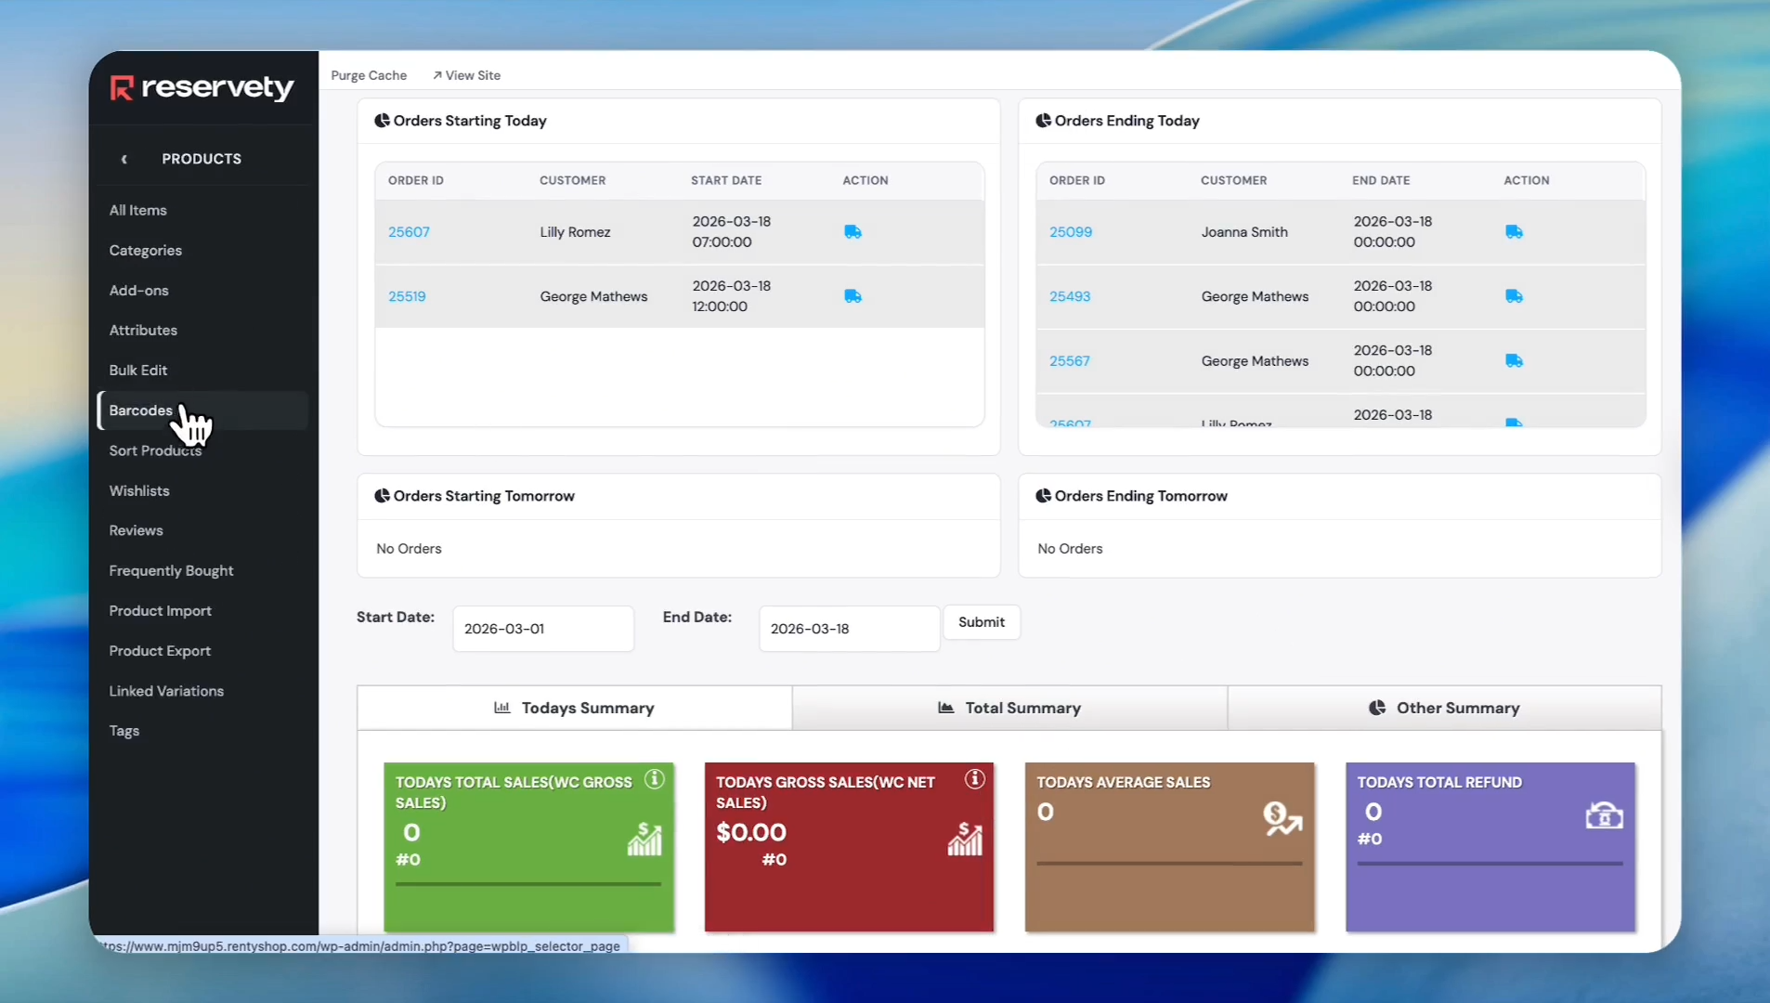1770x1003 pixels.
Task: Go to Product Import menu item
Action: (161, 611)
